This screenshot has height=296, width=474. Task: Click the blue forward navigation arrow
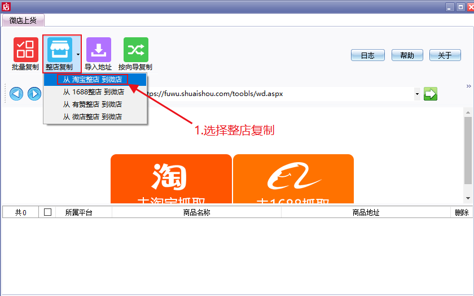click(x=34, y=94)
